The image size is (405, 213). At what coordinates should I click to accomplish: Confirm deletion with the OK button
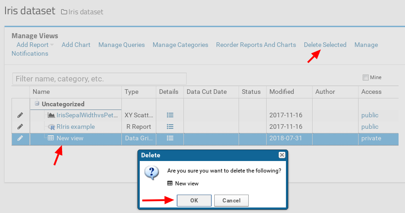point(194,201)
